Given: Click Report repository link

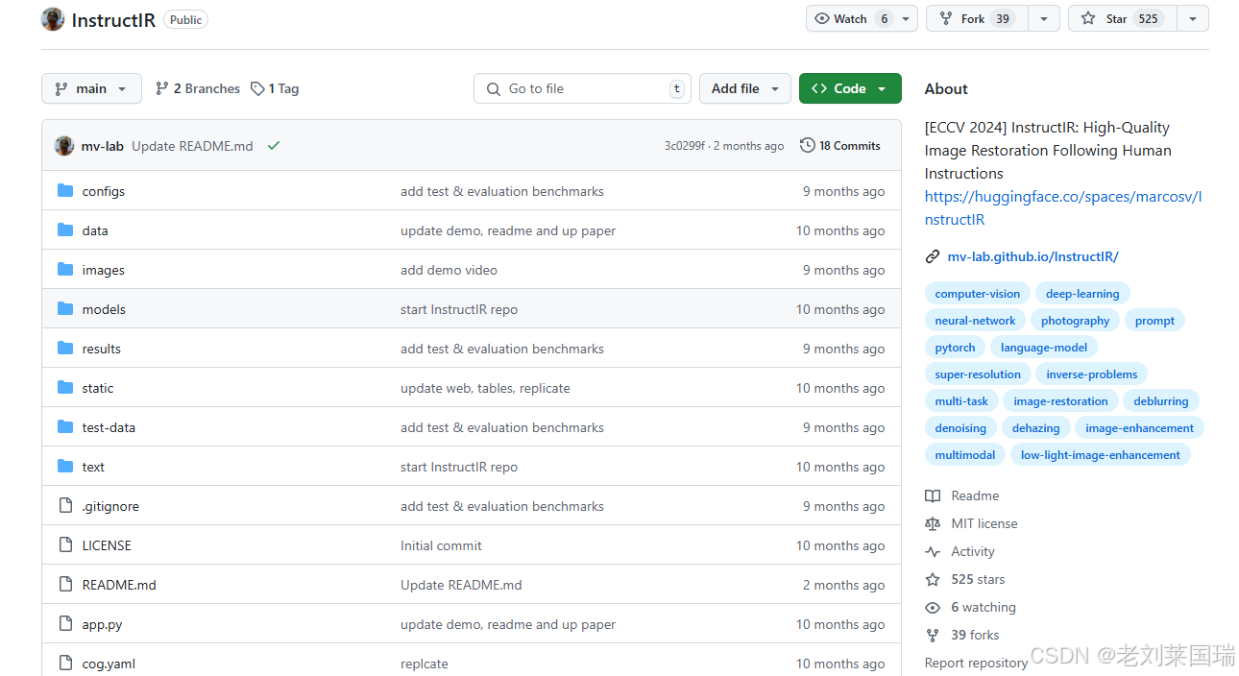Looking at the screenshot, I should tap(976, 663).
